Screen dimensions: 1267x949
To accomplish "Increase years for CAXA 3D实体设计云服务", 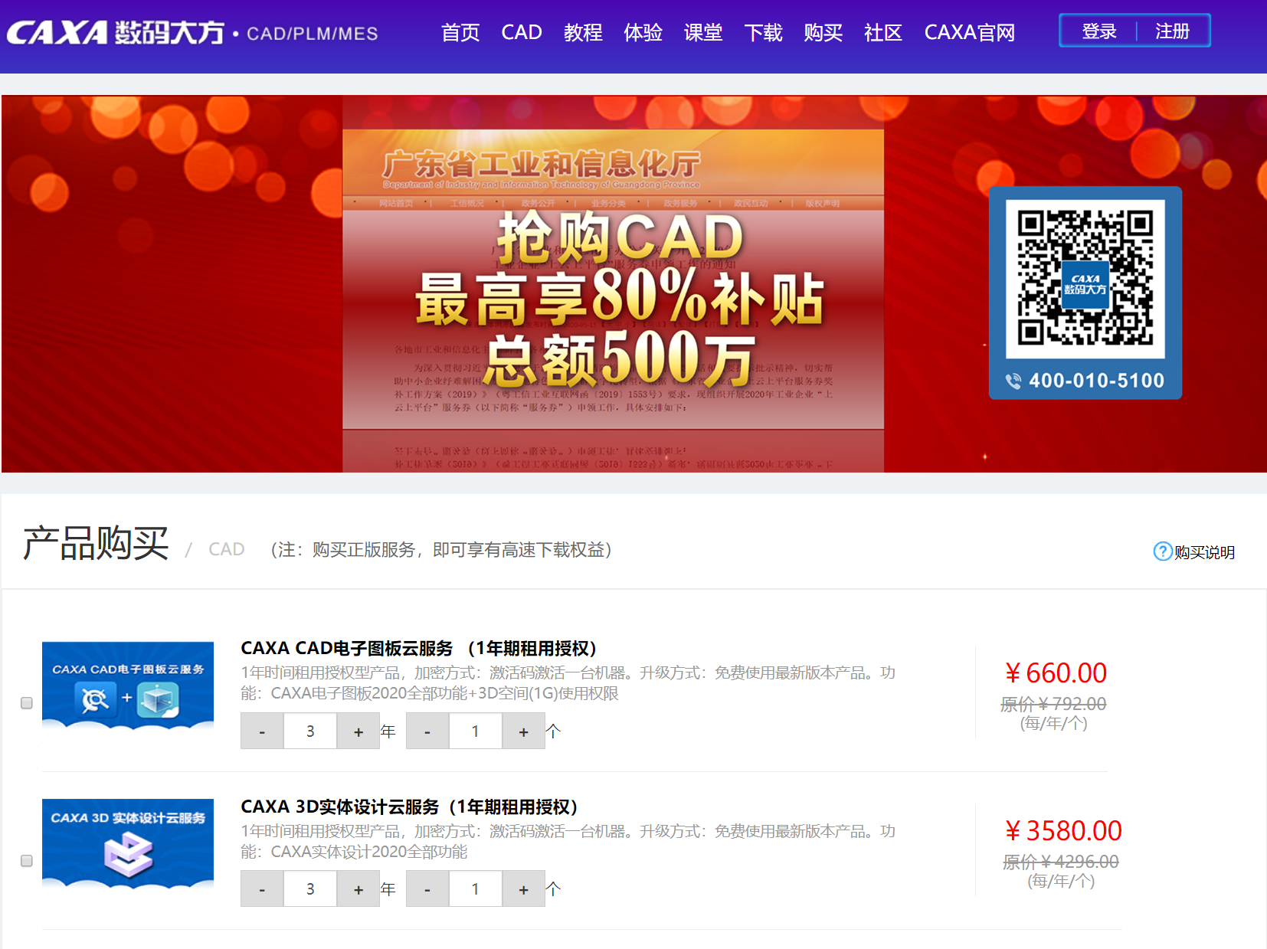I will tap(358, 888).
